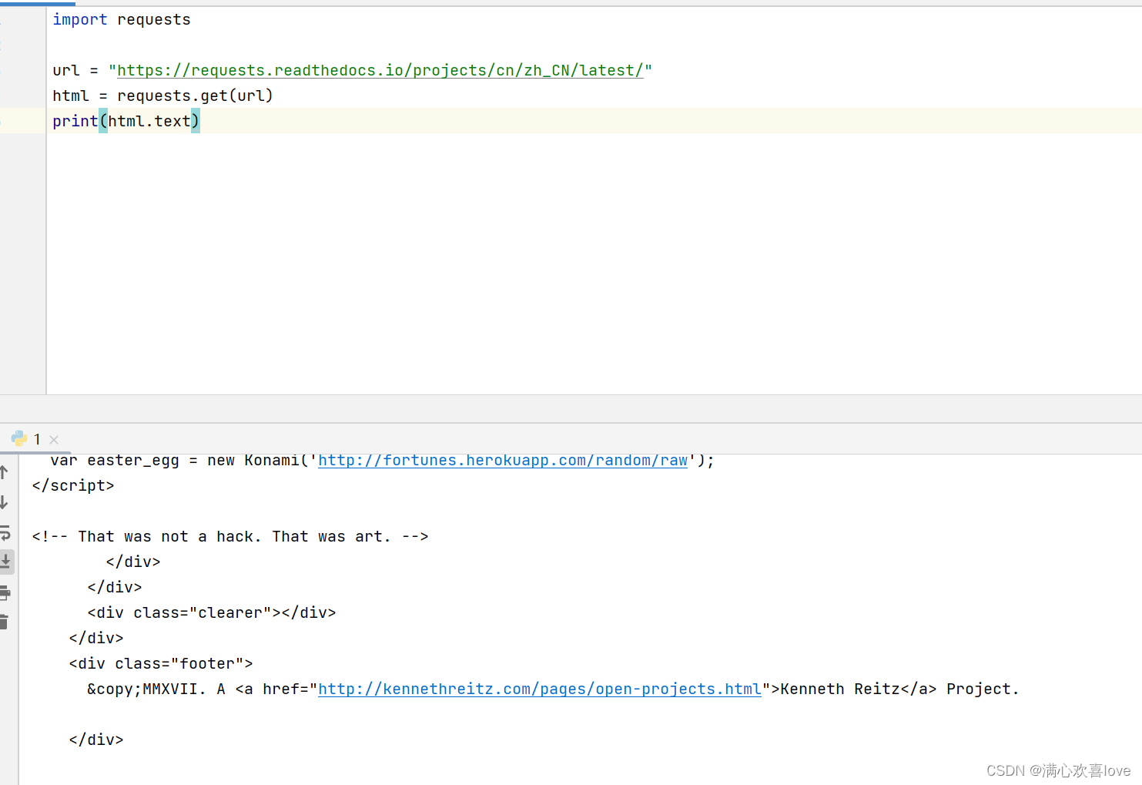Click the 'var easter_egg' console text
This screenshot has width=1142, height=785.
coord(115,460)
